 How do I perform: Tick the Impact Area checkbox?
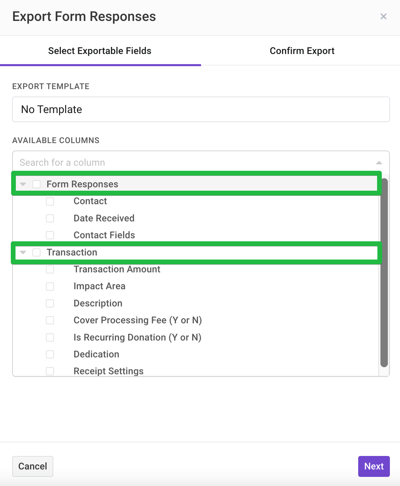click(50, 286)
